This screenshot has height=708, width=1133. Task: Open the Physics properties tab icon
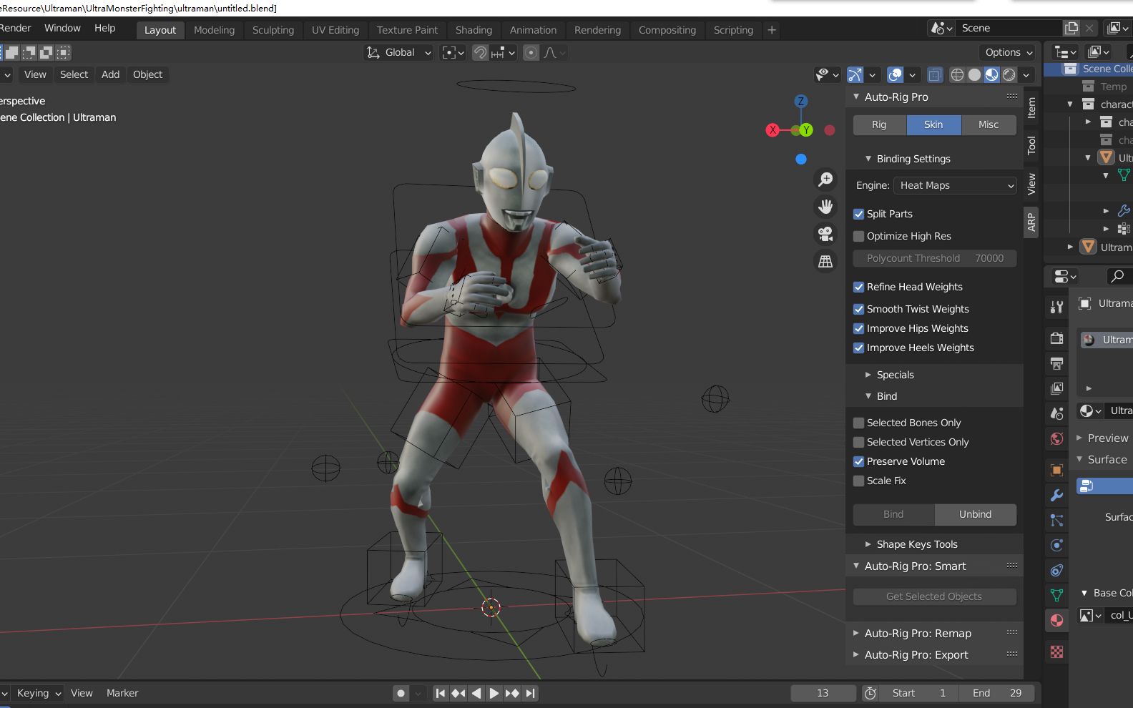[x=1056, y=545]
